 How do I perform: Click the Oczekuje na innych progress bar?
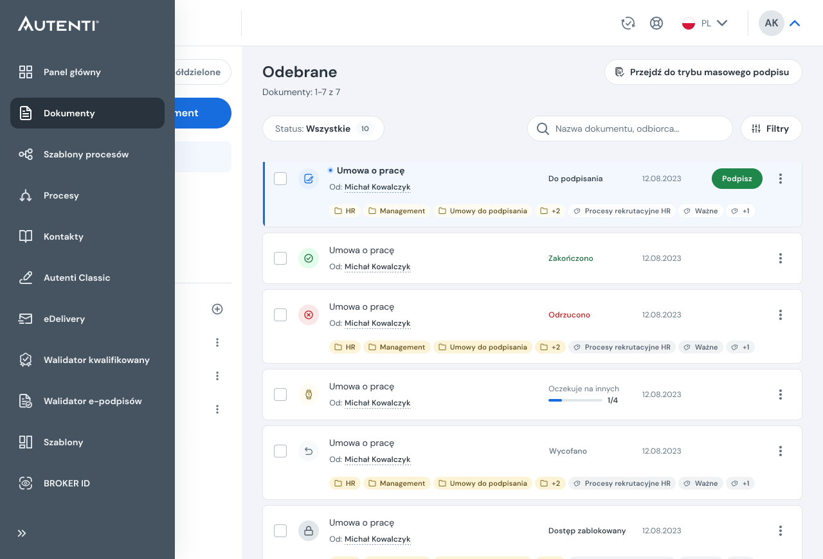tap(575, 400)
